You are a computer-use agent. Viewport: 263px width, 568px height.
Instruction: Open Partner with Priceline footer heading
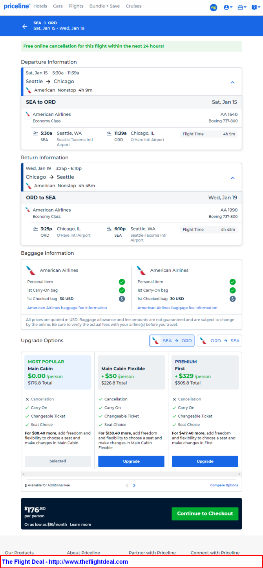click(x=152, y=553)
